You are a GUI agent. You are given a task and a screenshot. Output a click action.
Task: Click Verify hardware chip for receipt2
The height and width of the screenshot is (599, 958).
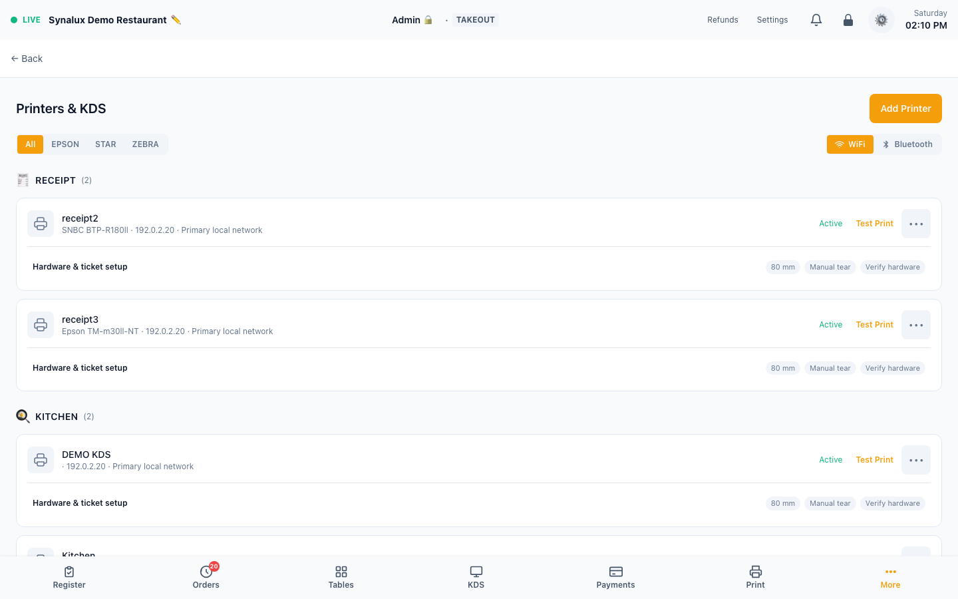pyautogui.click(x=893, y=267)
